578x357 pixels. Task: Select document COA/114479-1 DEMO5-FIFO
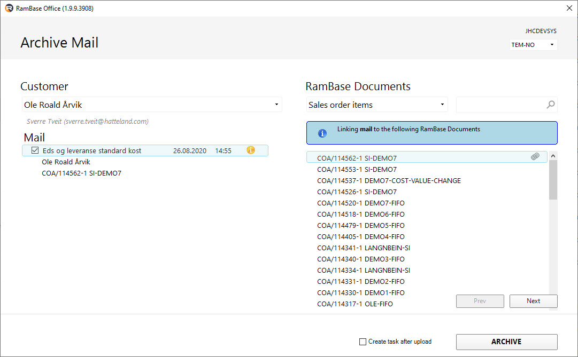[x=361, y=226]
